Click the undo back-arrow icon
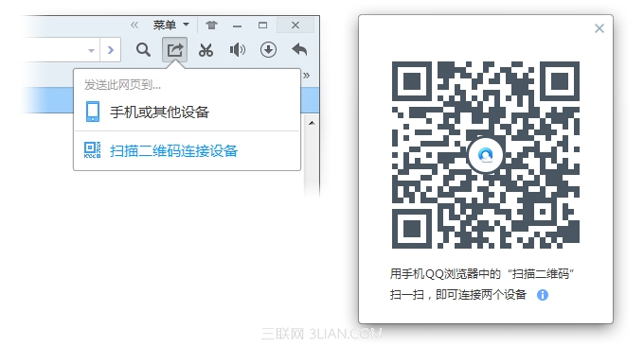Viewport: 644px width, 346px height. pyautogui.click(x=299, y=49)
